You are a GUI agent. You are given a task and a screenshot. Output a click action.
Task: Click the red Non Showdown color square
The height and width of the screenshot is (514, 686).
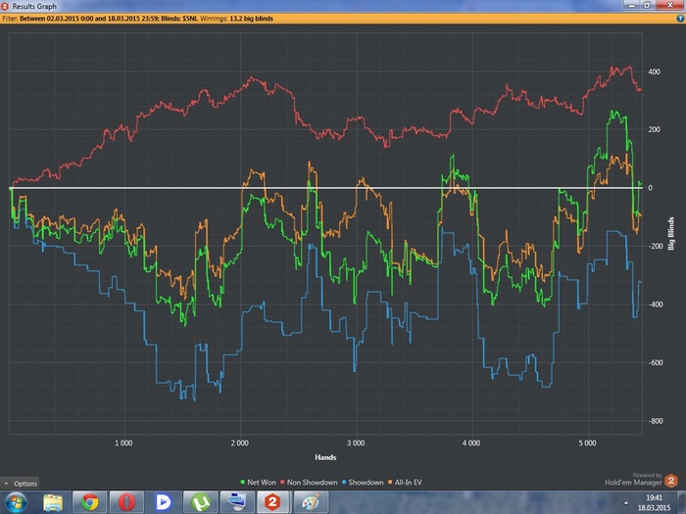282,482
